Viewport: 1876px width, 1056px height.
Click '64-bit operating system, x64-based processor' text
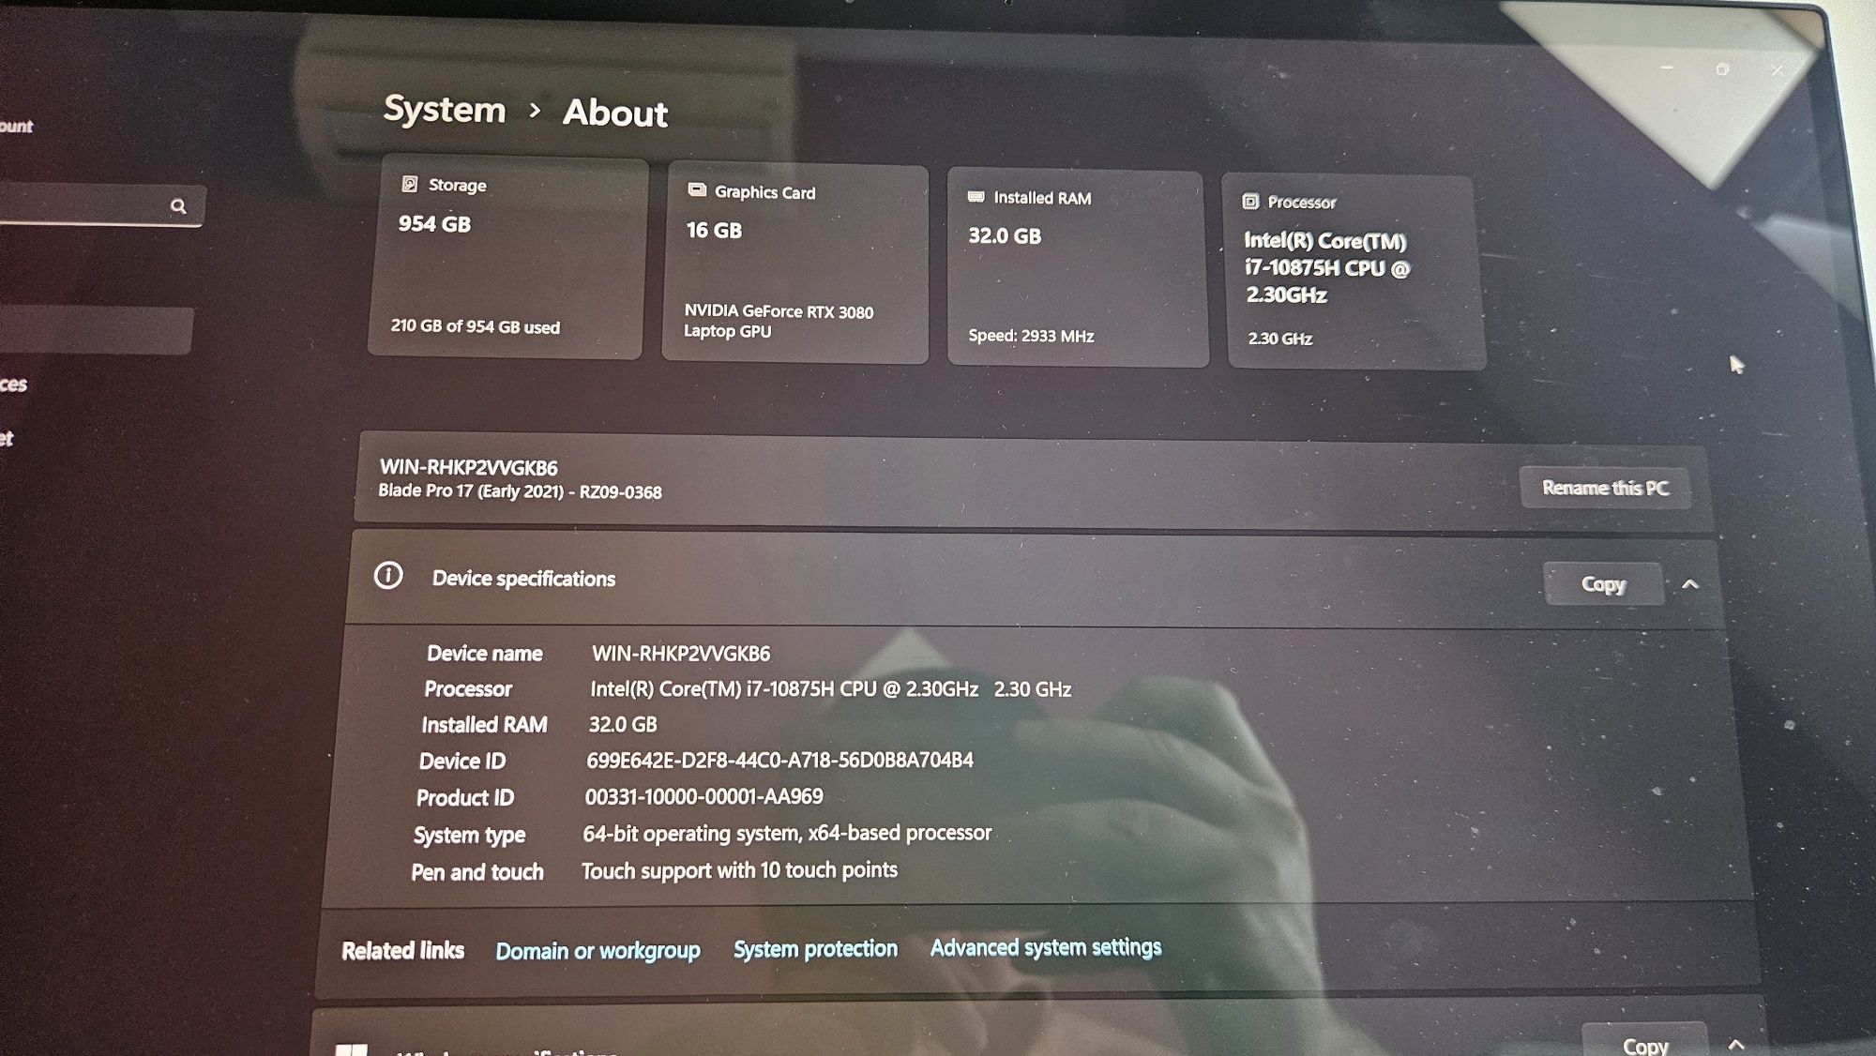(787, 833)
